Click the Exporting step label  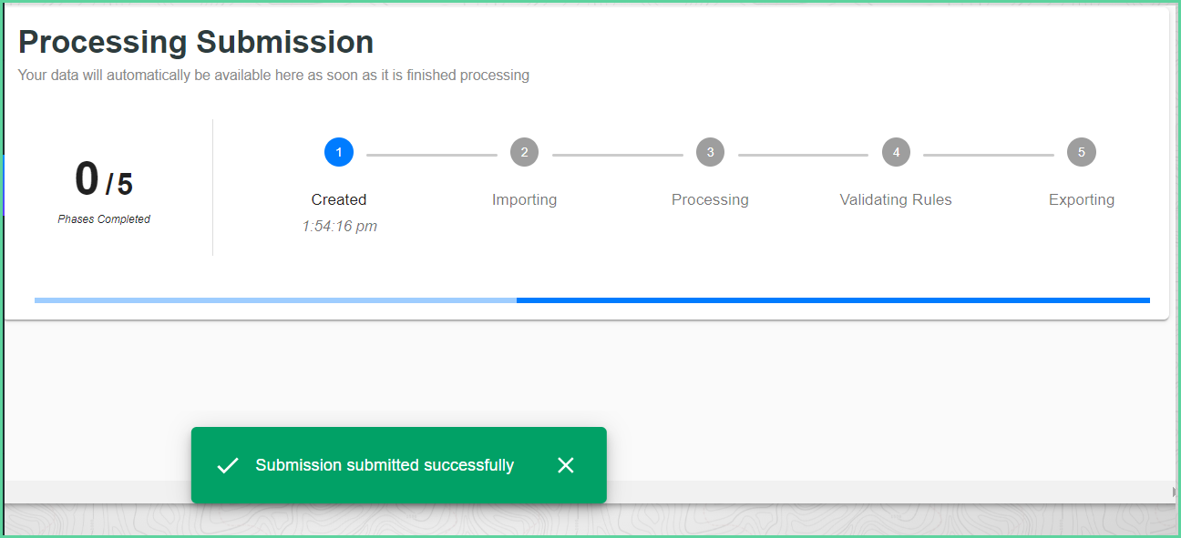[x=1082, y=199]
